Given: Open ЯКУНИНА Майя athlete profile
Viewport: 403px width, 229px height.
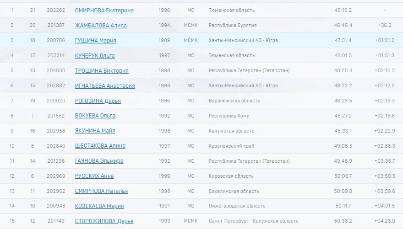Looking at the screenshot, I should coord(95,131).
